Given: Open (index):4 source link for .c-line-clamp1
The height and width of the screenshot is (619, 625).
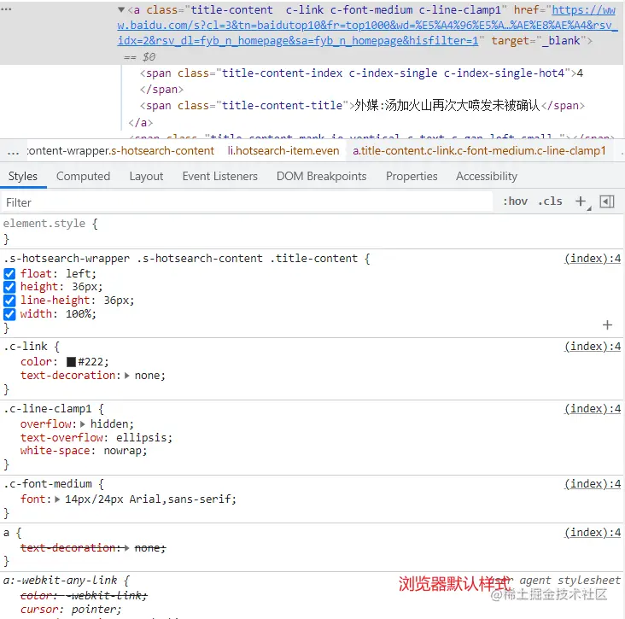Looking at the screenshot, I should tap(593, 409).
